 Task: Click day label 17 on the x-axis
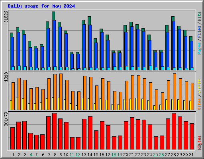[108, 155]
